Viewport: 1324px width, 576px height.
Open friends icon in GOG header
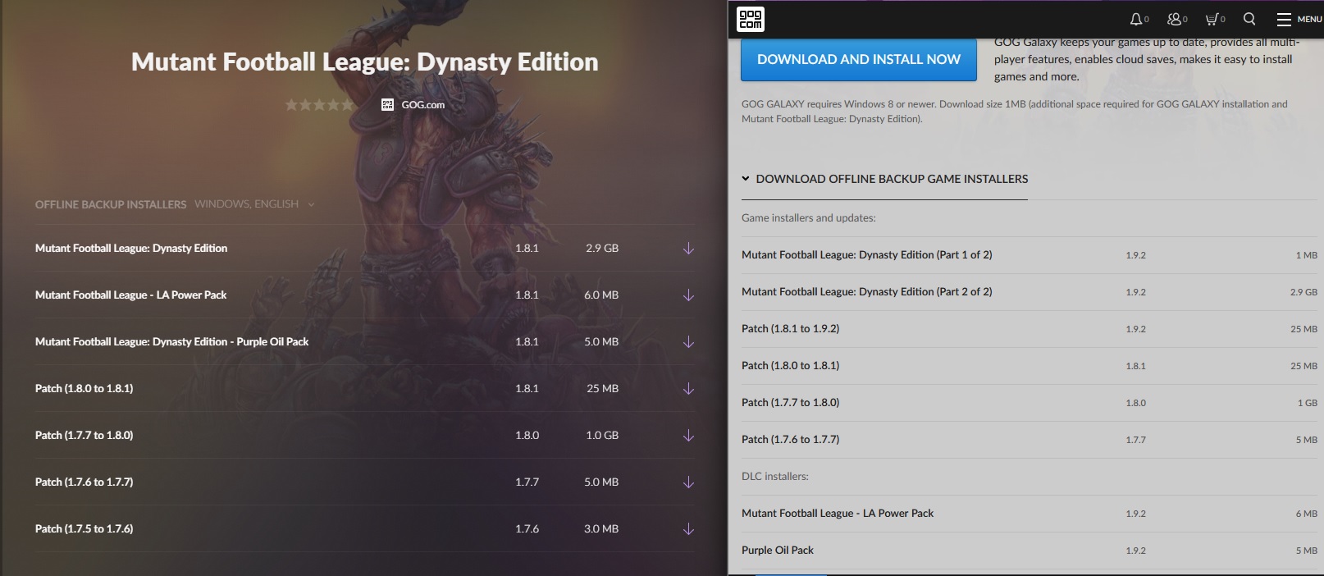click(x=1175, y=19)
